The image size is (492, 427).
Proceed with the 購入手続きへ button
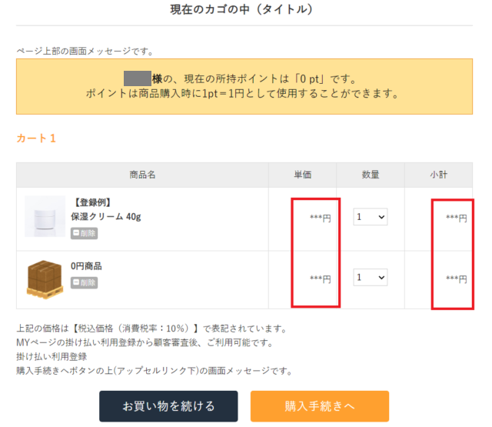(319, 406)
